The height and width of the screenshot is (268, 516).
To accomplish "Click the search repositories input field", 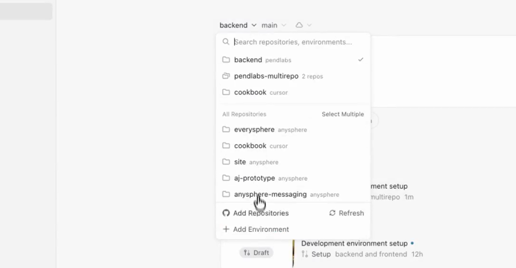I will (299, 42).
